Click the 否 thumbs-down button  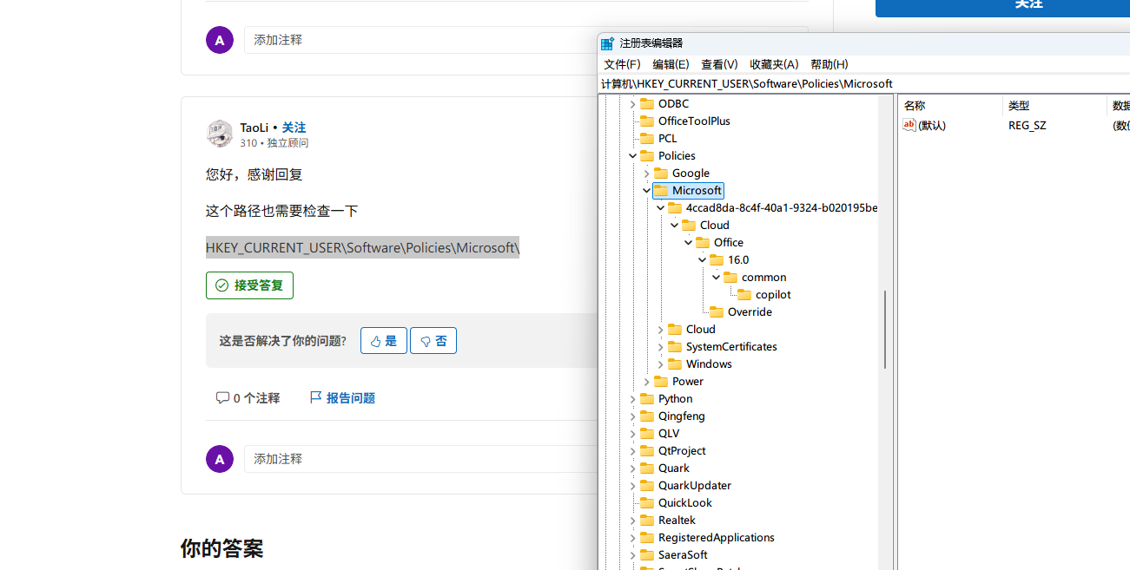[x=433, y=341]
